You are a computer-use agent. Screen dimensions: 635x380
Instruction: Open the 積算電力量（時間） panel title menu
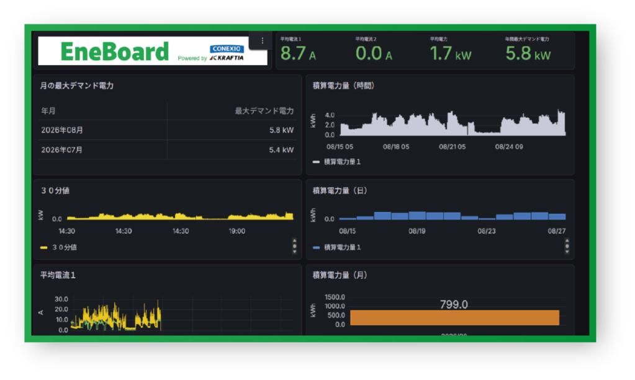tap(343, 86)
